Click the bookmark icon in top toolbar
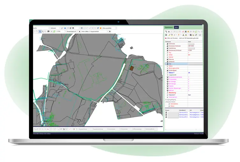The width and height of the screenshot is (240, 162). (x=74, y=28)
